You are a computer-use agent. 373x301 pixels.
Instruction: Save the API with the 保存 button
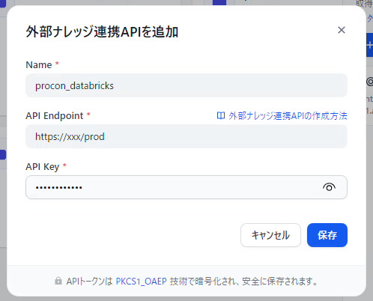(x=327, y=235)
